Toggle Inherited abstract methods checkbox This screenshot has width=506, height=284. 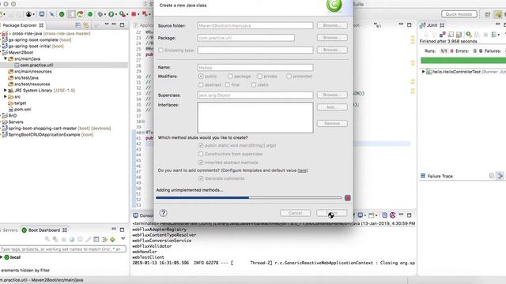(201, 163)
